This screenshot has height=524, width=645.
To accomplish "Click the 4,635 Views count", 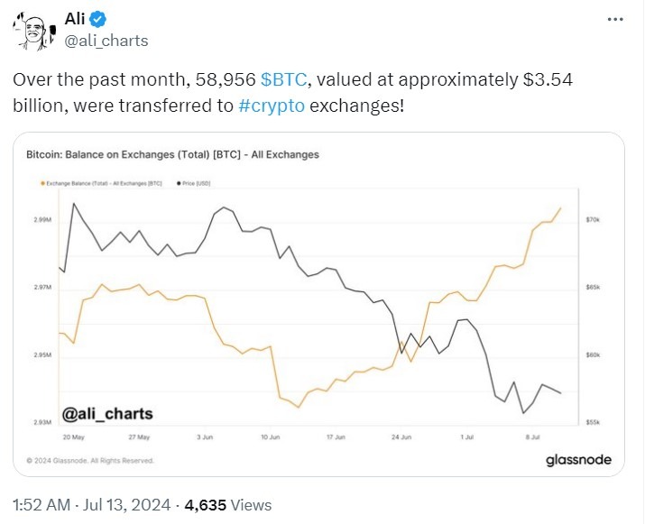I will [227, 505].
